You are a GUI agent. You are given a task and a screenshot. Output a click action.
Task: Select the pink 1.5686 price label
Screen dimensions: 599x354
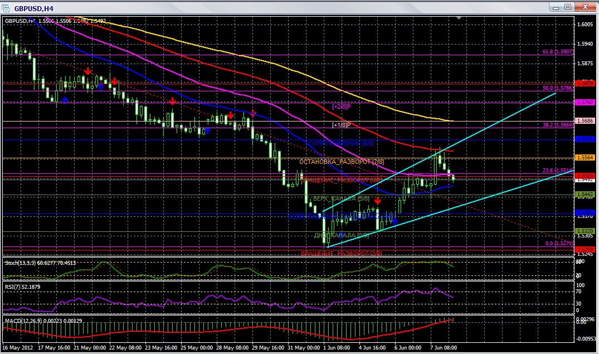pos(585,120)
